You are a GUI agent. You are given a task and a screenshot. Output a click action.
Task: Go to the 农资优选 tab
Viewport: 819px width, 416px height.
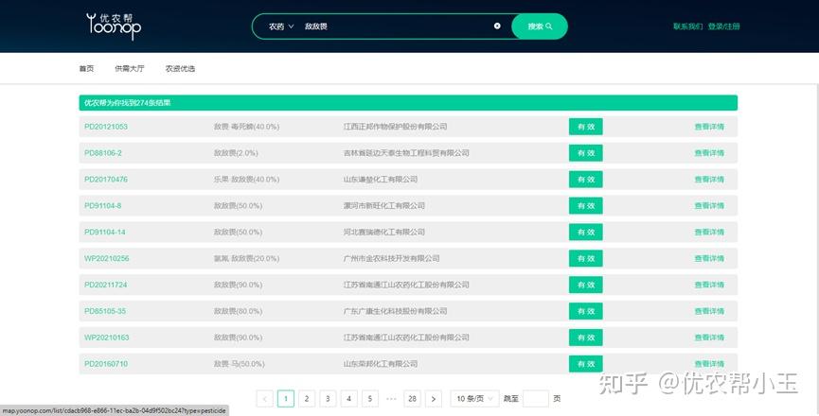[x=180, y=68]
